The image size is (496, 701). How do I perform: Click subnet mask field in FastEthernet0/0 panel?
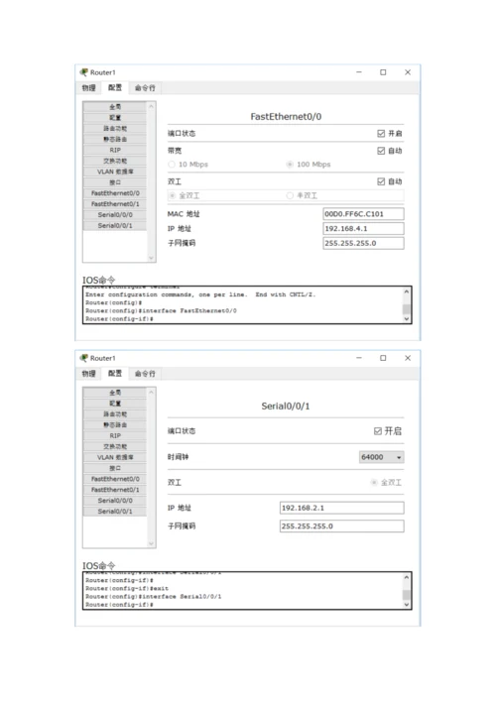(x=363, y=243)
